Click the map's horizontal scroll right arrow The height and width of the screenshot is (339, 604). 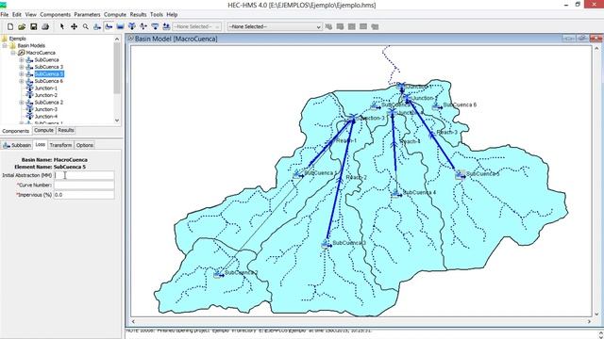(x=589, y=321)
